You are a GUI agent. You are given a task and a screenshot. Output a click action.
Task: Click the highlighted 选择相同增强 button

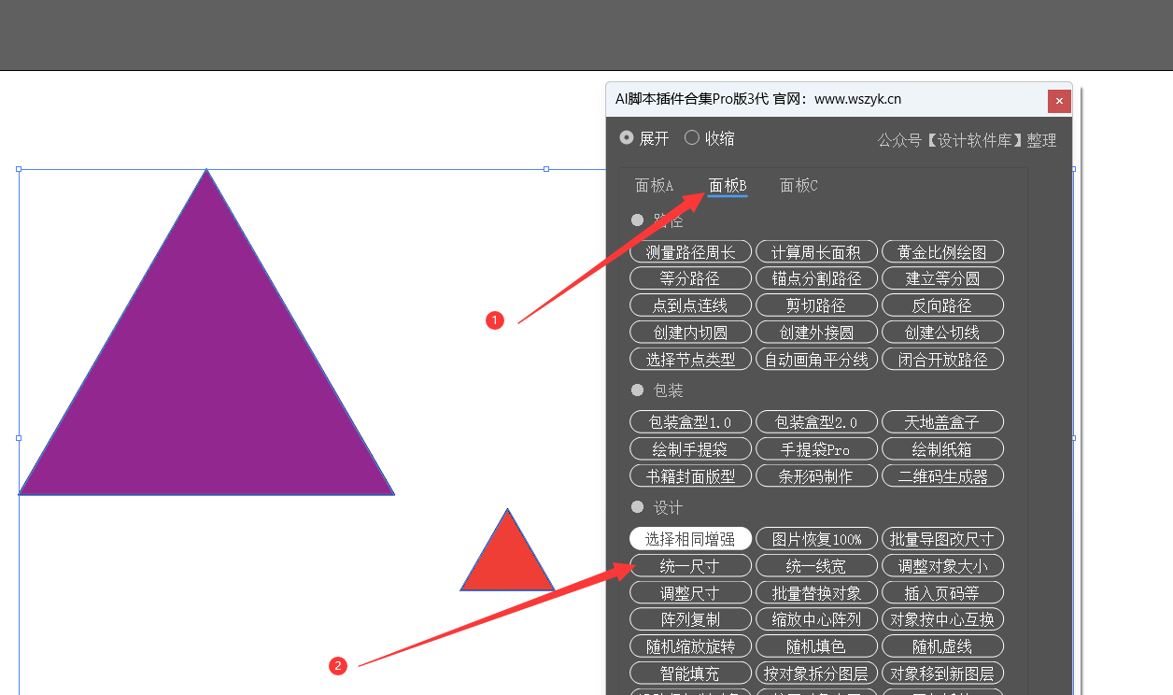(x=690, y=539)
